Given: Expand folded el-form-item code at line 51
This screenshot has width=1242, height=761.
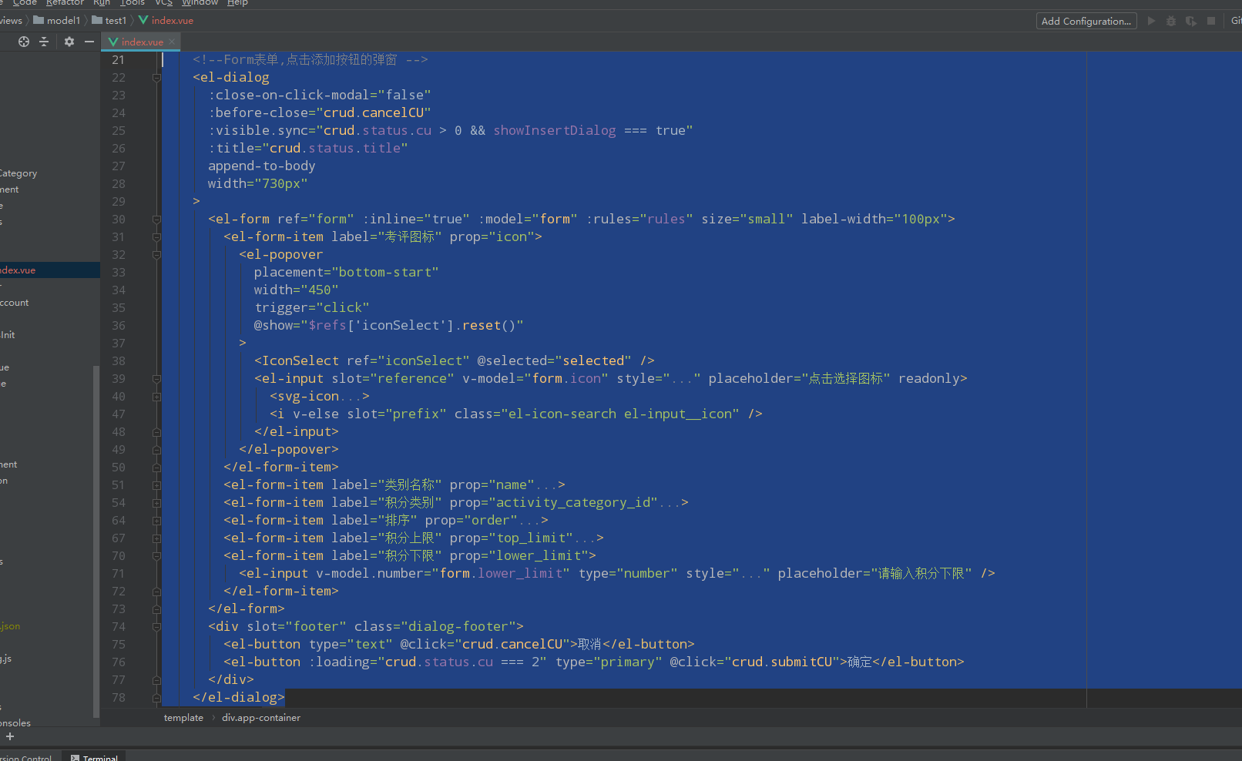Looking at the screenshot, I should tap(156, 484).
